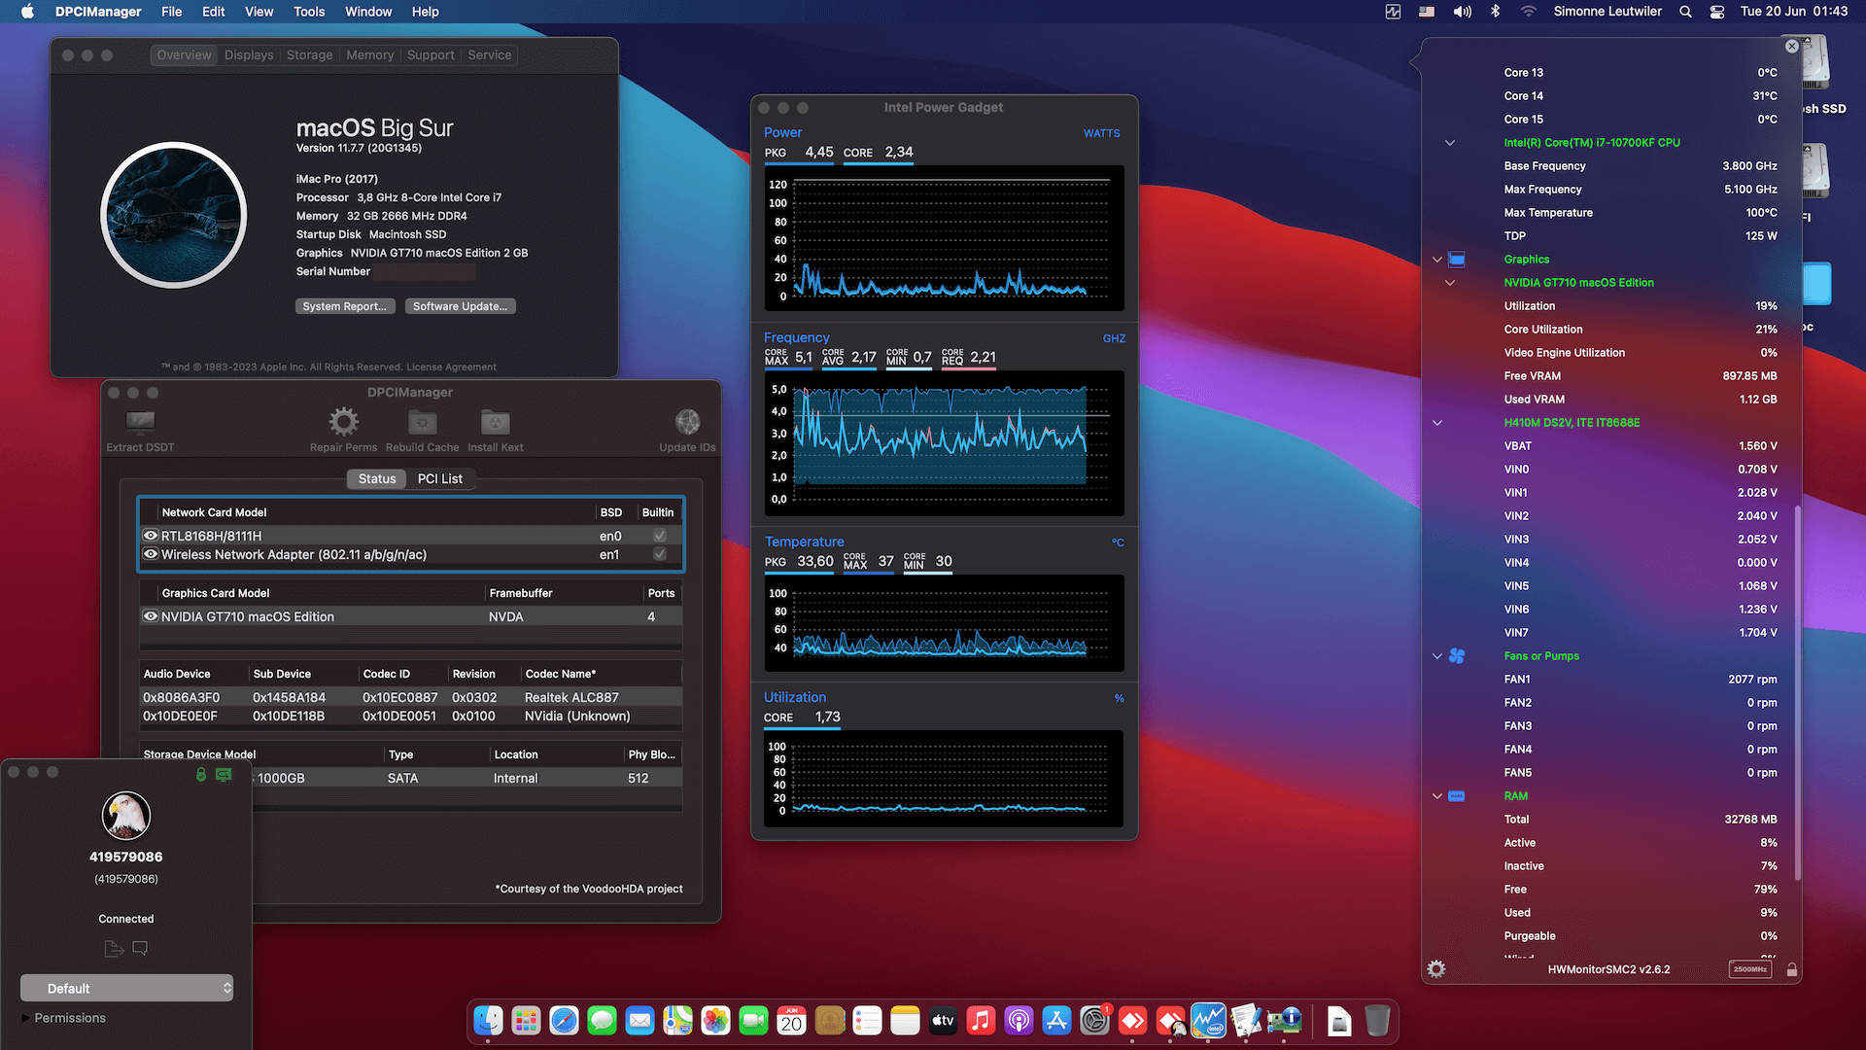This screenshot has height=1050, width=1866.
Task: Click the Ports column header in graphics table
Action: pos(661,593)
